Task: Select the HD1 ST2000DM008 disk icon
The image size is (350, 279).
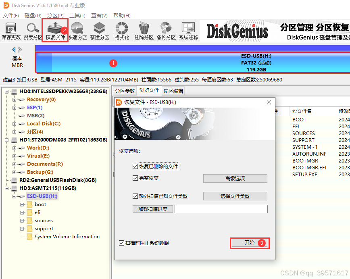Action: 14,140
